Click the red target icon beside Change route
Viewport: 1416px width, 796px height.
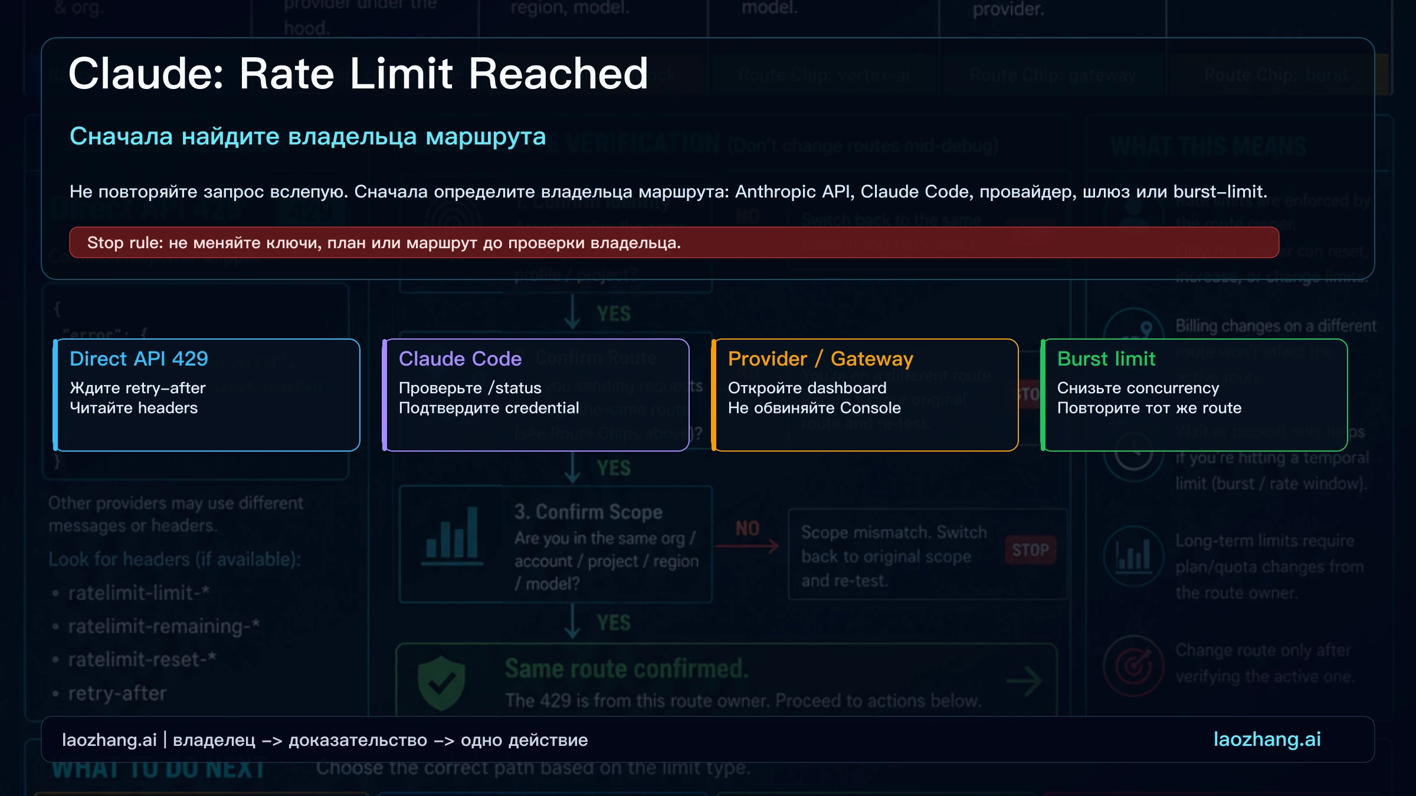1133,666
